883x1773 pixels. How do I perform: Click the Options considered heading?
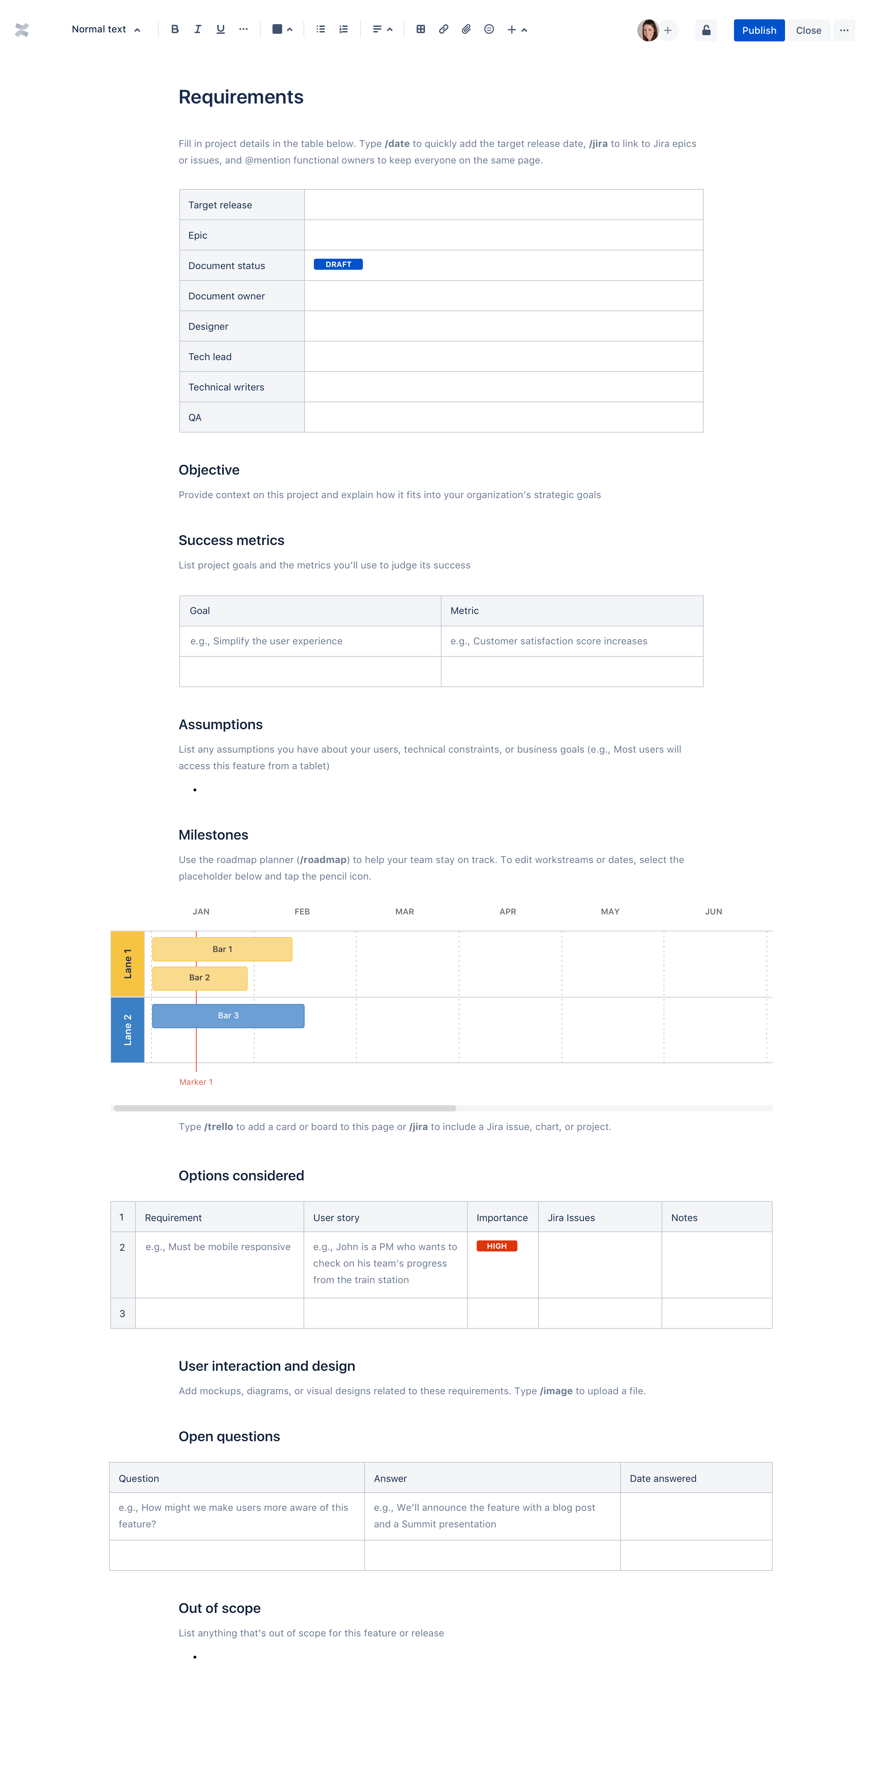[241, 1176]
